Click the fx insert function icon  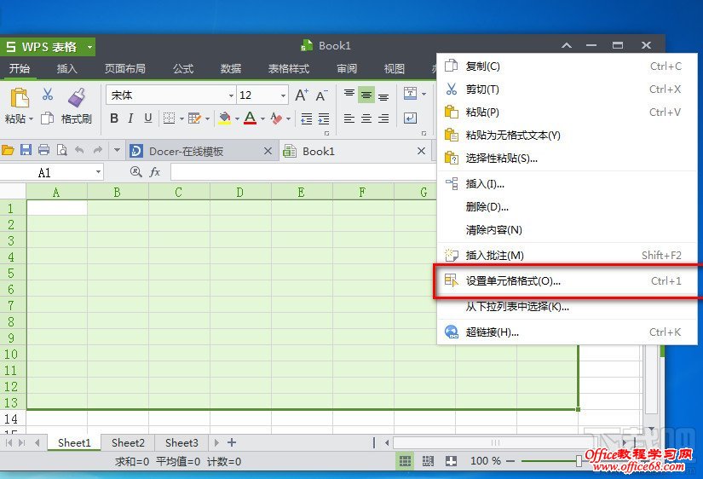coord(155,172)
